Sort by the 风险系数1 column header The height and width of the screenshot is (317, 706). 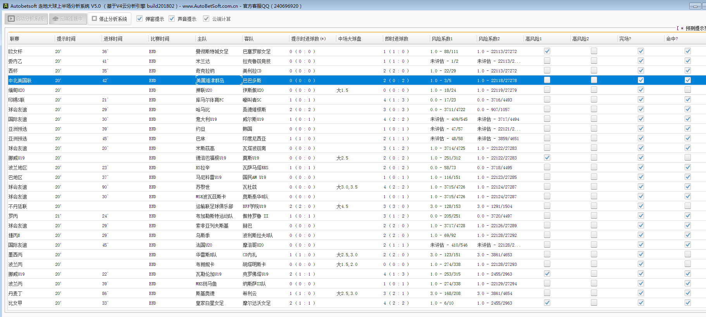coord(442,39)
